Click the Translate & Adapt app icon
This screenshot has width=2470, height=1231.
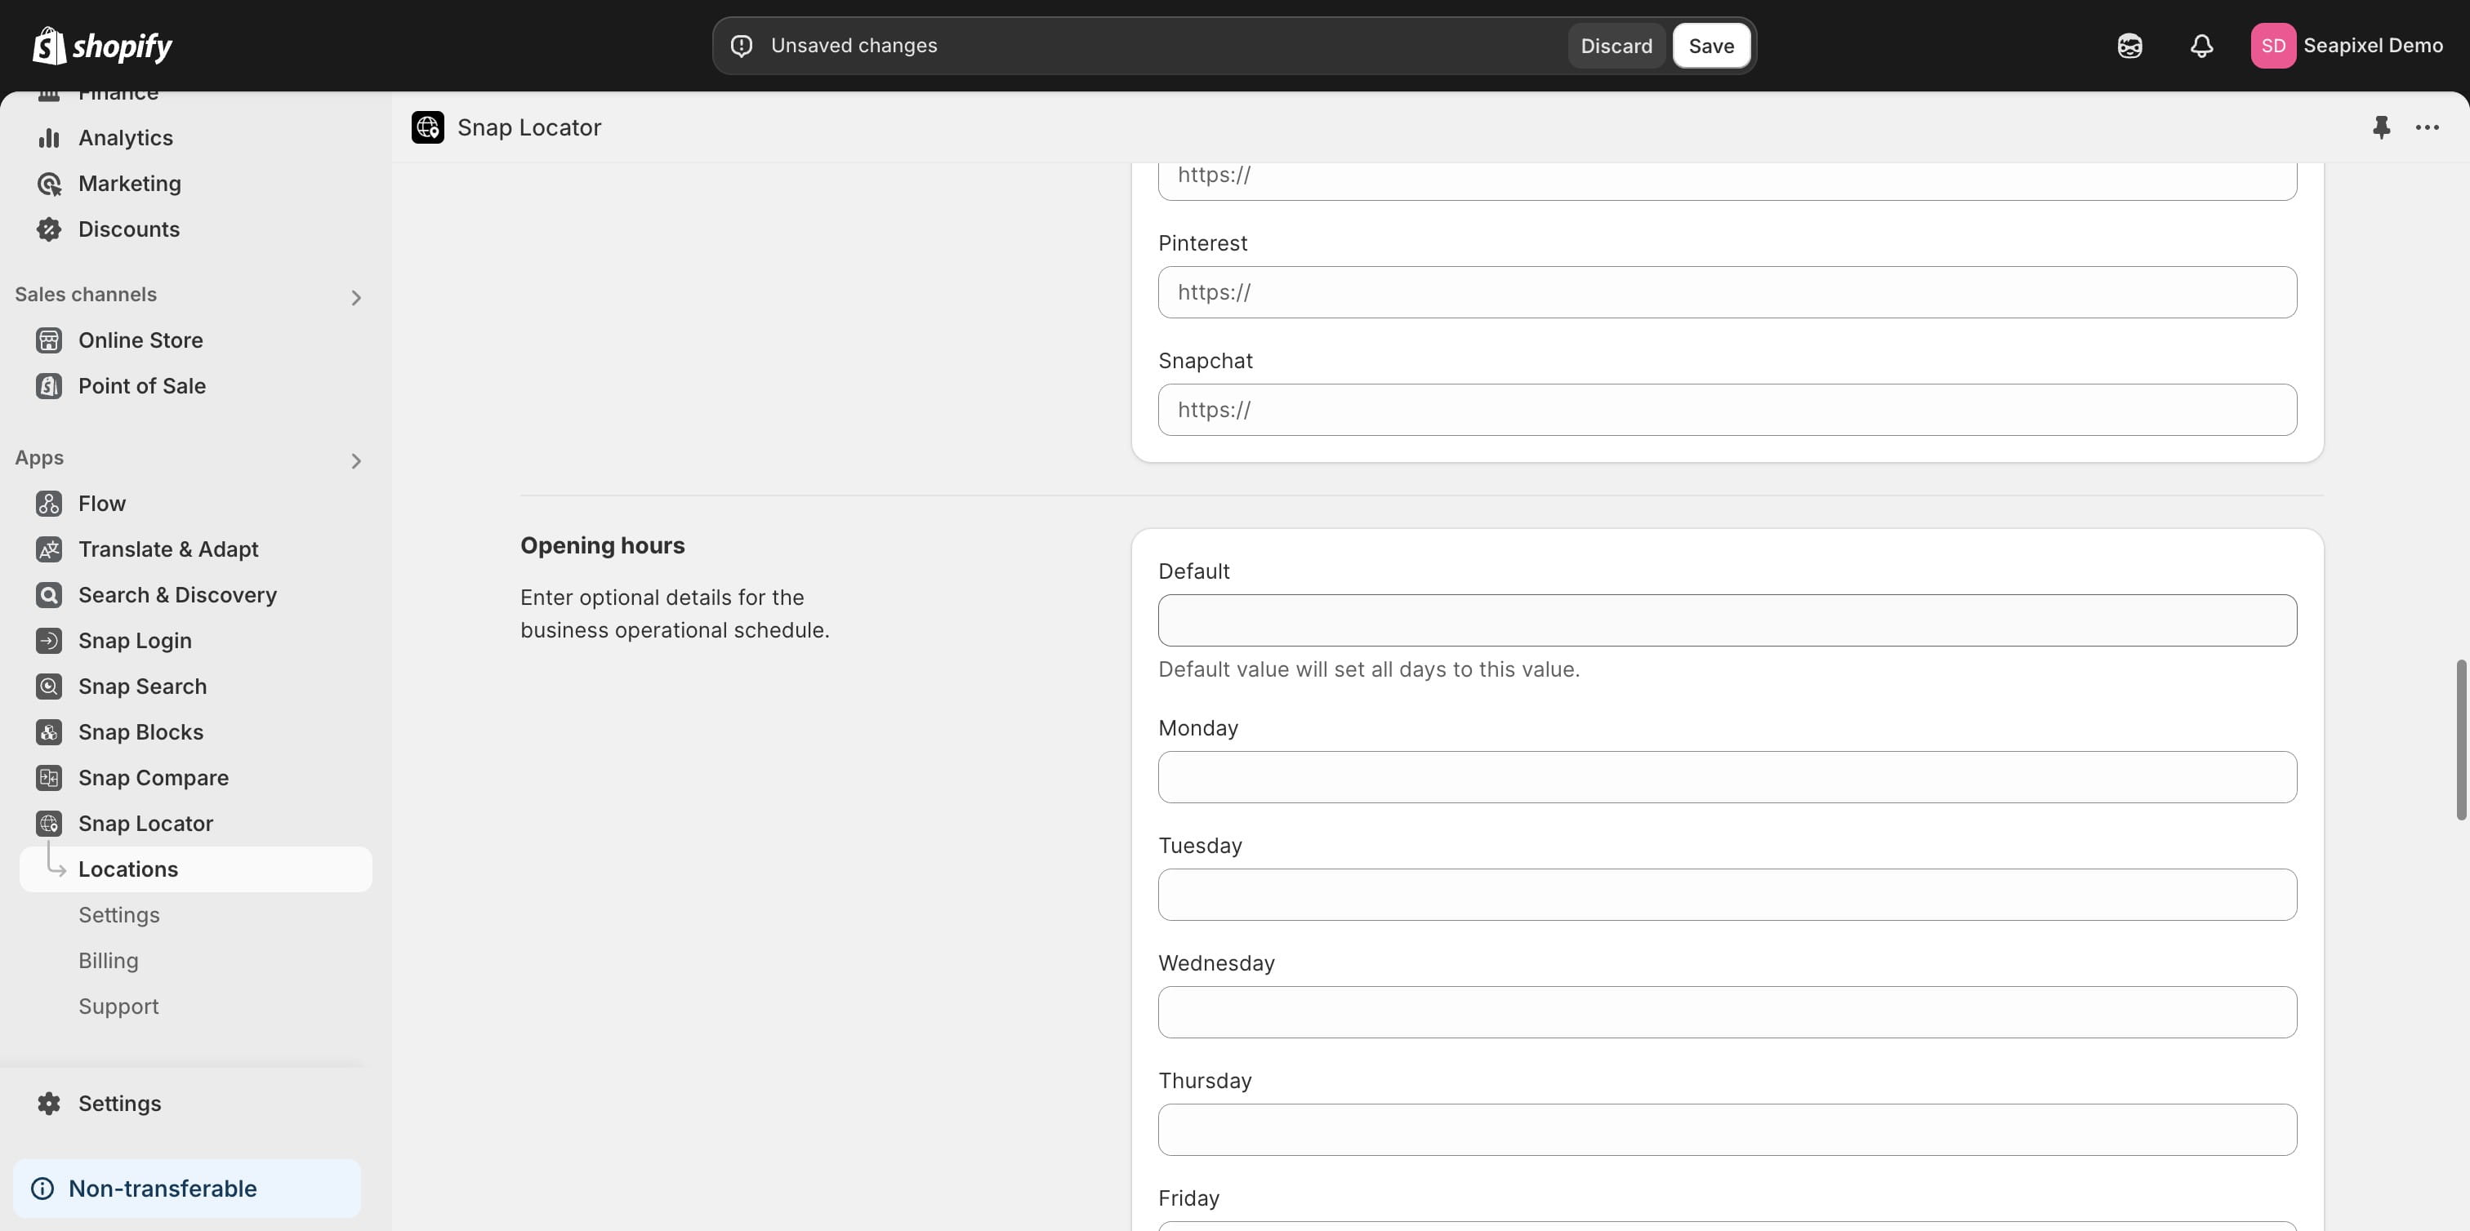click(49, 549)
